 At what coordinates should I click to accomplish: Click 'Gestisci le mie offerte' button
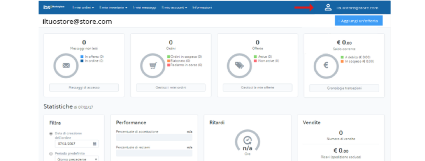[x=257, y=88]
